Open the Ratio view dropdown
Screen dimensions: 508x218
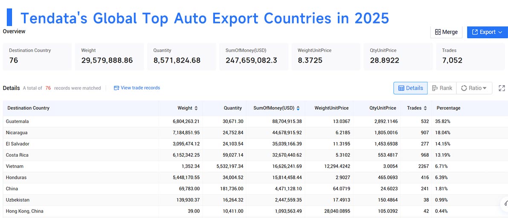(474, 88)
